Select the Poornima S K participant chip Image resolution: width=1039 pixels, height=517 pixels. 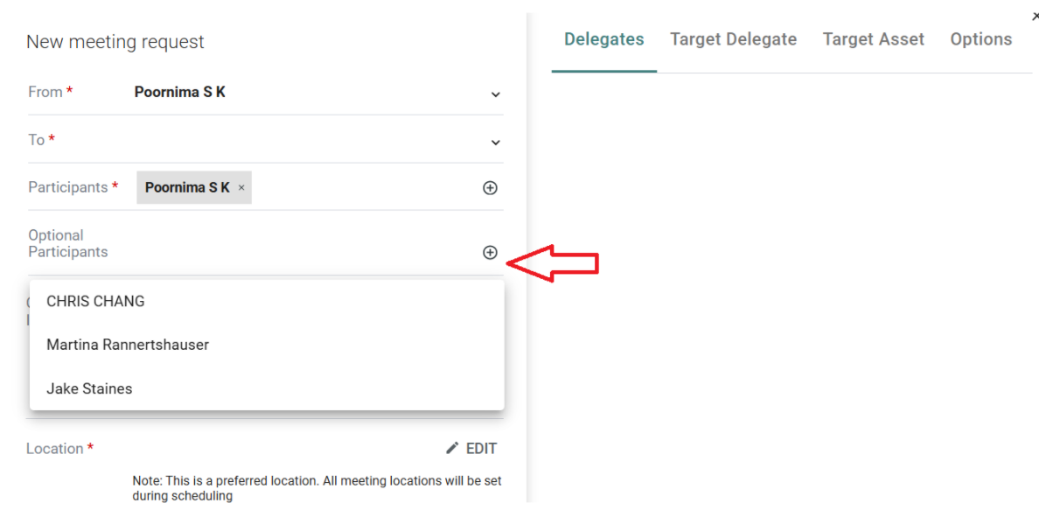tap(187, 188)
